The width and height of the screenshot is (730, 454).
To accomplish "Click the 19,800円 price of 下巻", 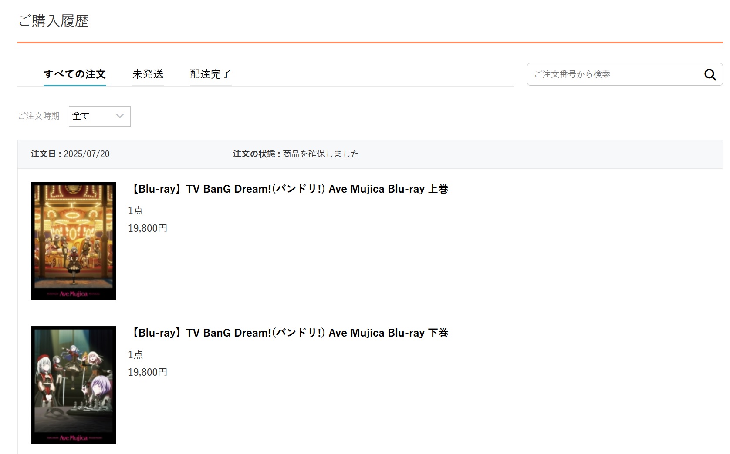I will coord(148,372).
